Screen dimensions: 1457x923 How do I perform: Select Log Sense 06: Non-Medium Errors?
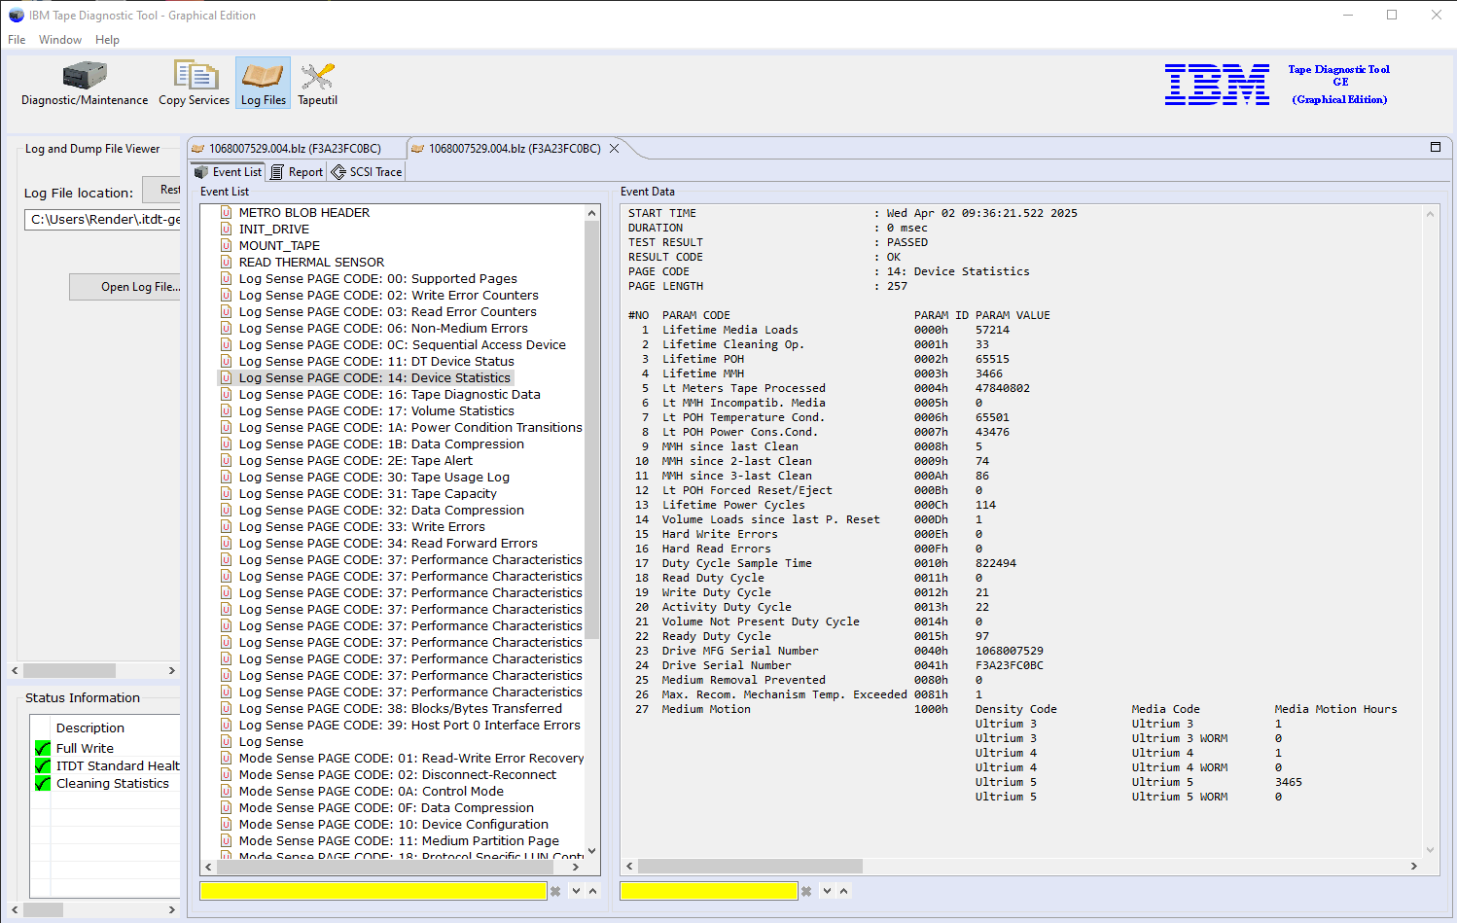pos(383,328)
